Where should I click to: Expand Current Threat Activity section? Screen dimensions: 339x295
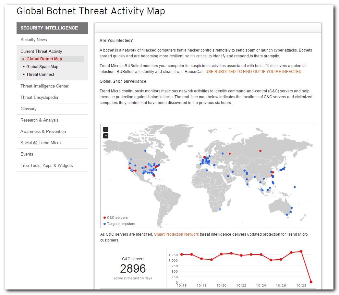pyautogui.click(x=41, y=51)
